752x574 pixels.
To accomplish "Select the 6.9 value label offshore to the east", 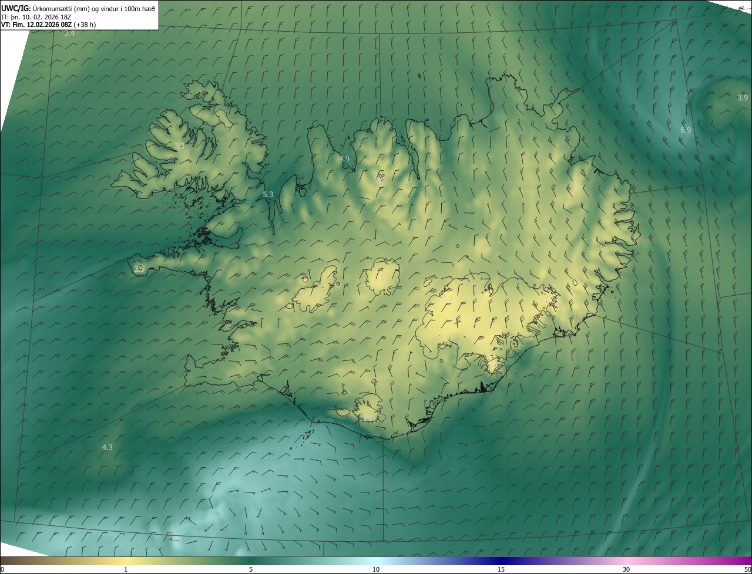I will pos(685,130).
